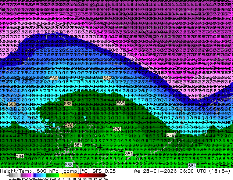This screenshot has width=233, height=180.
Task: Click the 'We' weekday abbreviation
Action: (137, 171)
